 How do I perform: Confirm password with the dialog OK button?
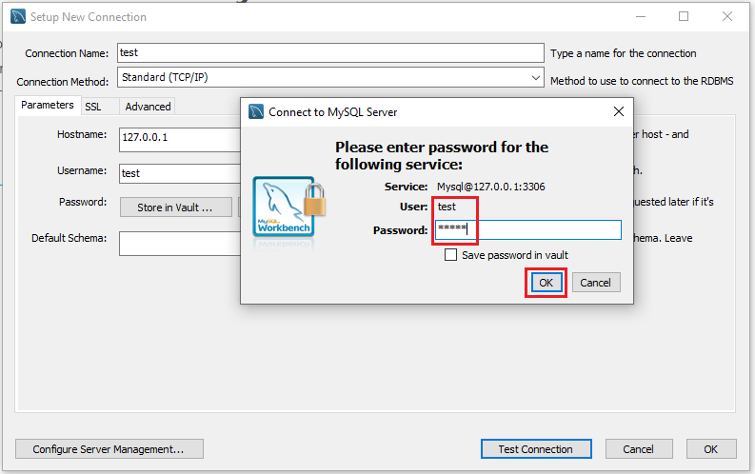(x=546, y=283)
